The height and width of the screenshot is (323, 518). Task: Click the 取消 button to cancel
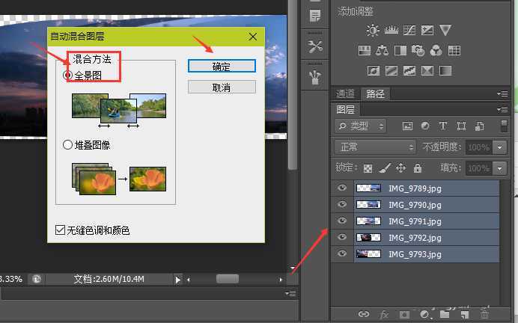tap(222, 87)
